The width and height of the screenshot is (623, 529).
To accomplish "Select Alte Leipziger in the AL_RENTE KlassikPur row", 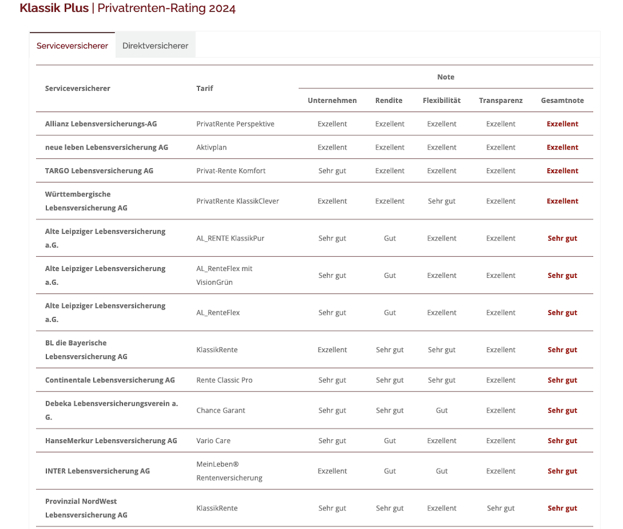I will click(x=105, y=238).
